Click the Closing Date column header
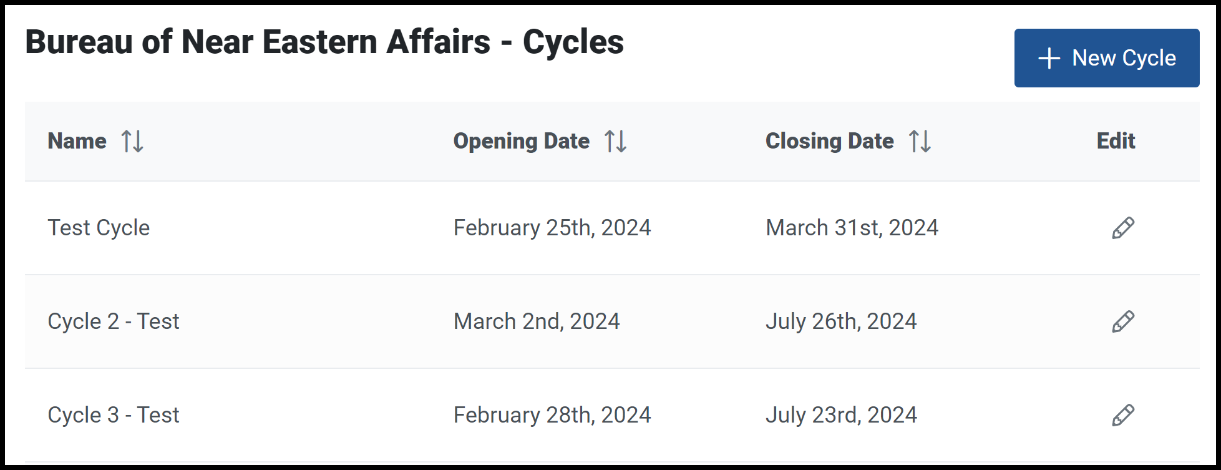Screen dimensions: 1221x470 click(x=830, y=141)
